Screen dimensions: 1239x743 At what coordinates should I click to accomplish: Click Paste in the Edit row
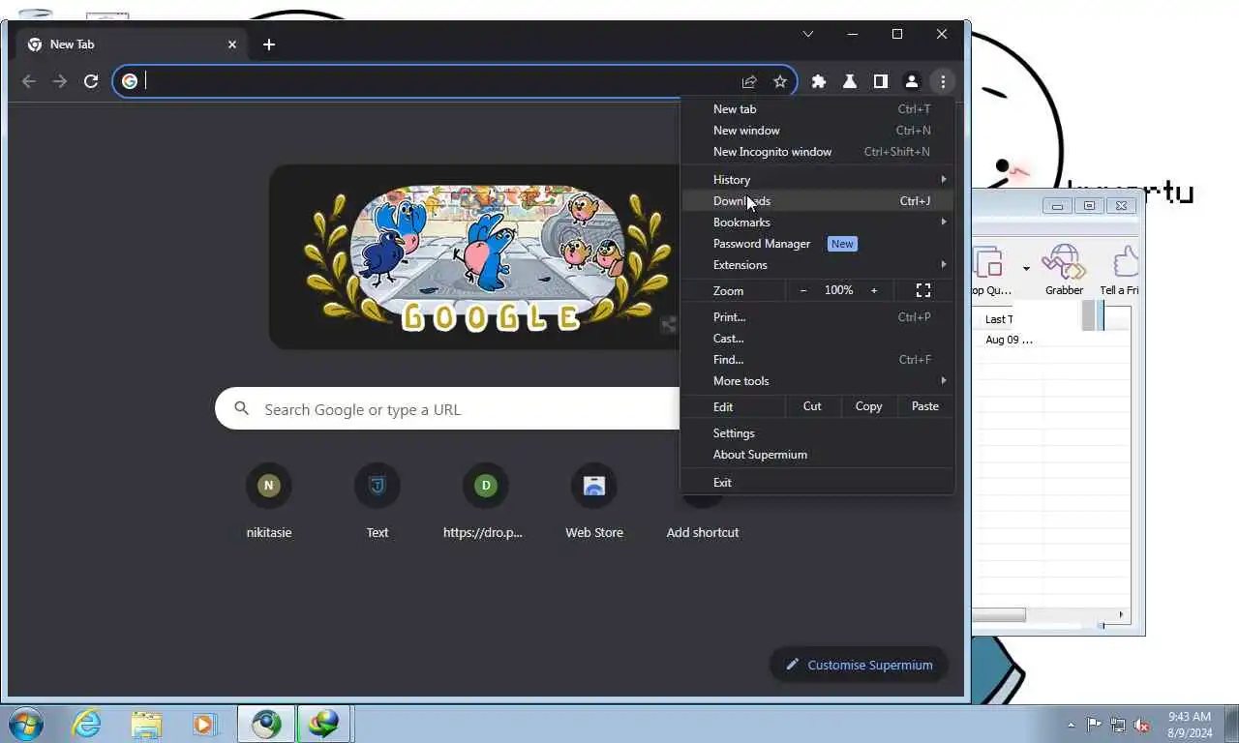[925, 406]
